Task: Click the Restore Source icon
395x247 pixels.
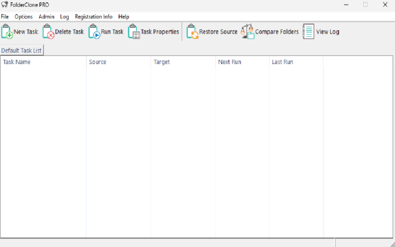Action: [192, 31]
